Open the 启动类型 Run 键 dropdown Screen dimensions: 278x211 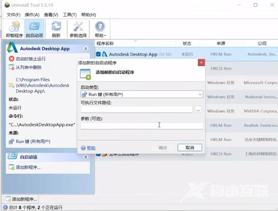[142, 94]
